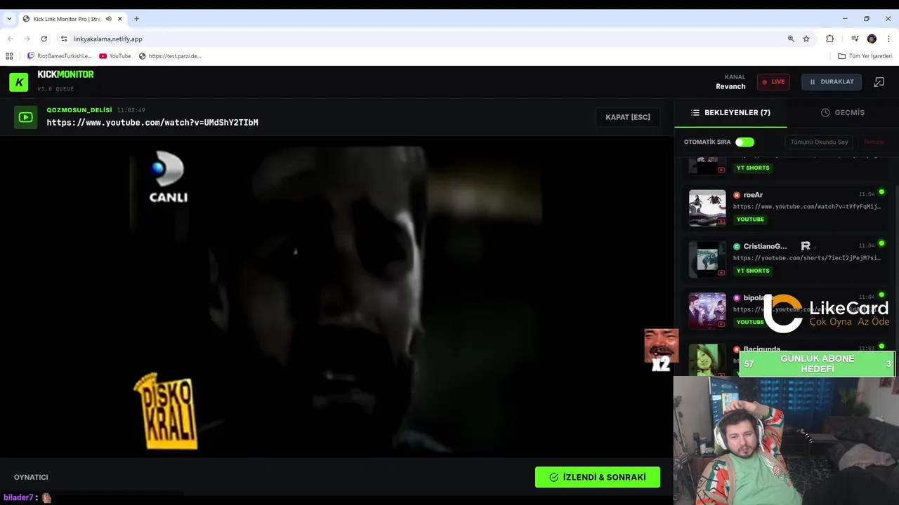Open the https://test.parzi.de... bookmark
This screenshot has width=899, height=505.
click(170, 56)
